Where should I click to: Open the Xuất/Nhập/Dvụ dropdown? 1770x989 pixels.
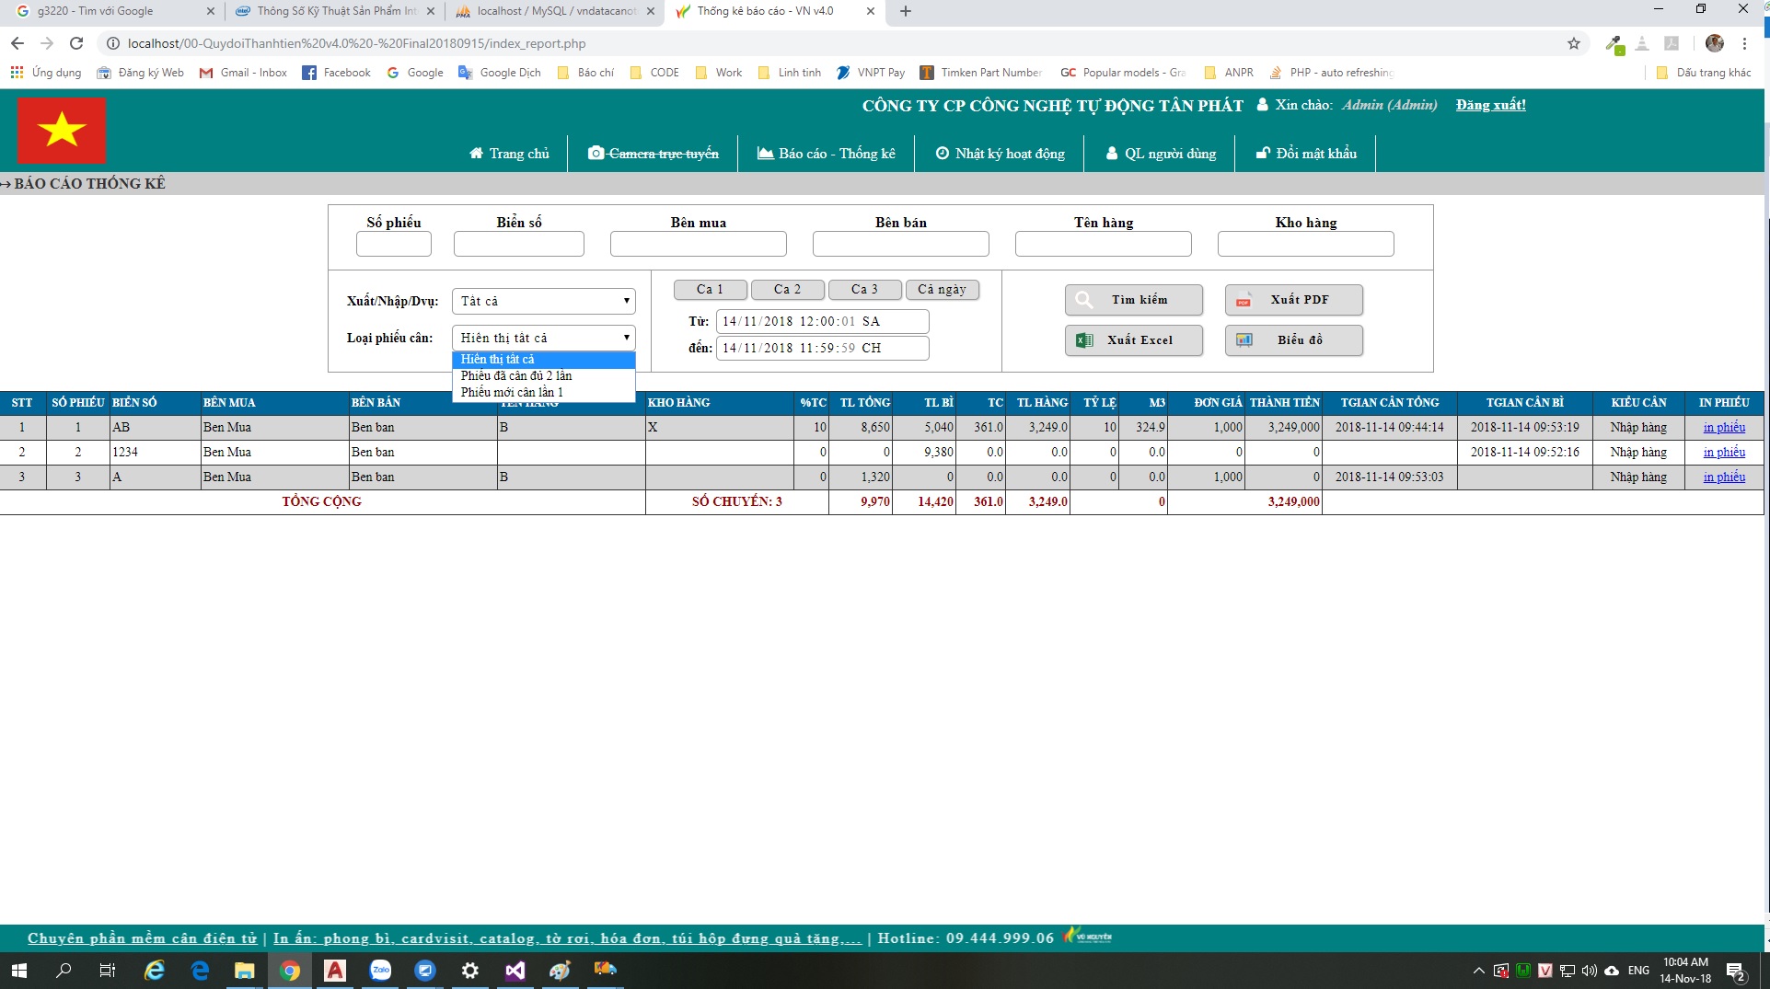[x=544, y=301]
